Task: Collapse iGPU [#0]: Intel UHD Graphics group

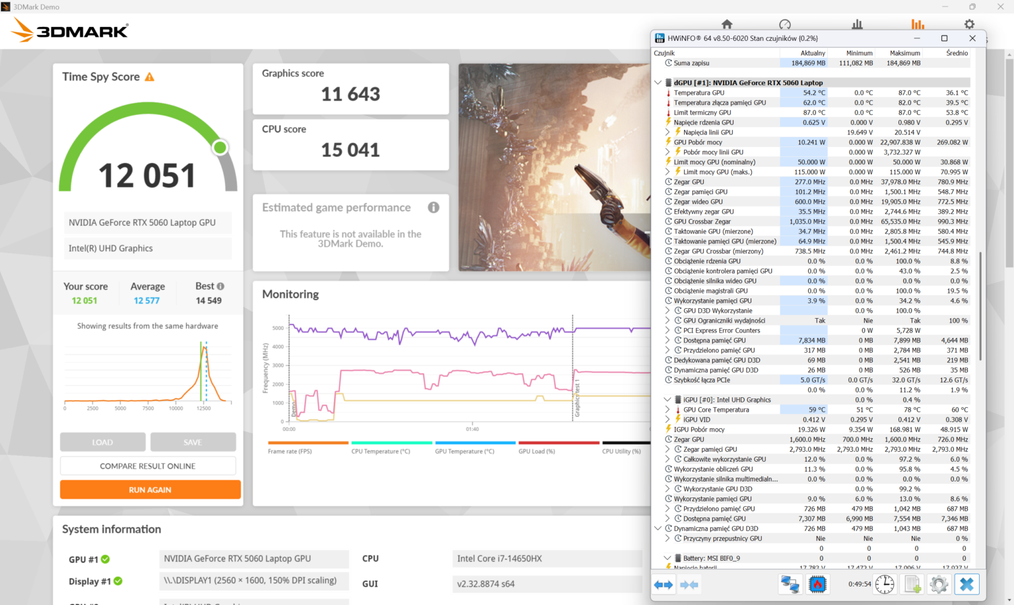Action: [667, 400]
